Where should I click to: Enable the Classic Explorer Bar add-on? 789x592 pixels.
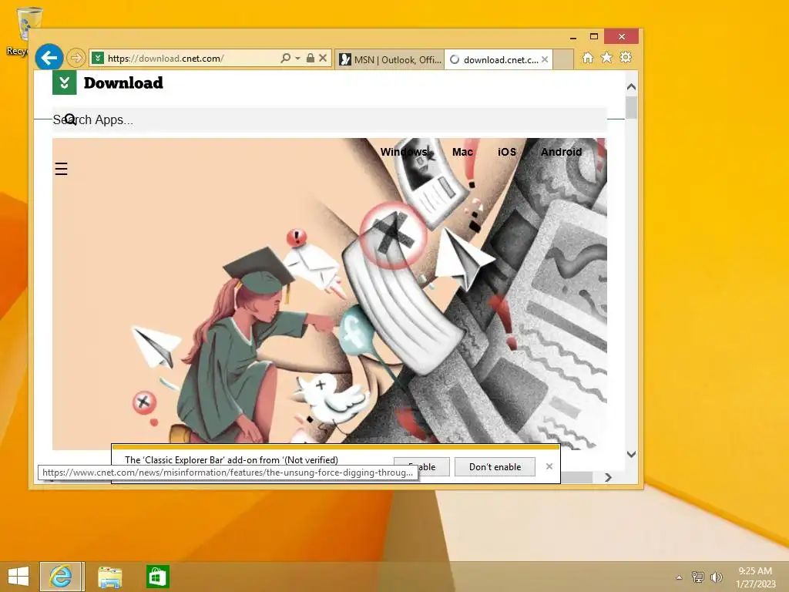[x=421, y=466]
